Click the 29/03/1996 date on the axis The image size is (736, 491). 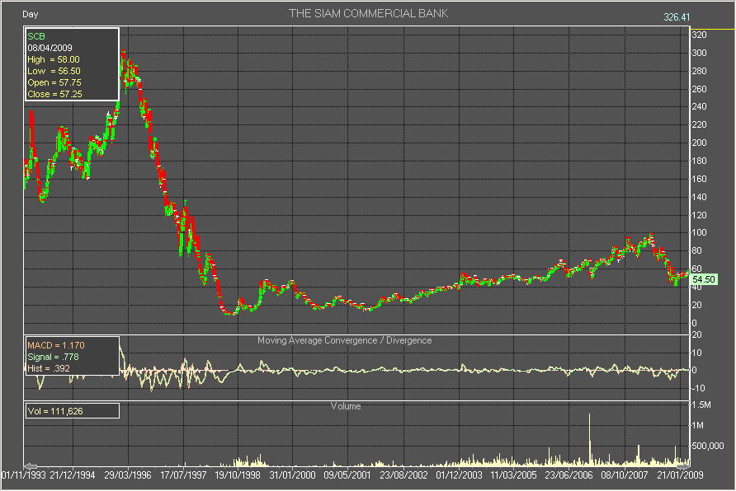click(x=128, y=475)
